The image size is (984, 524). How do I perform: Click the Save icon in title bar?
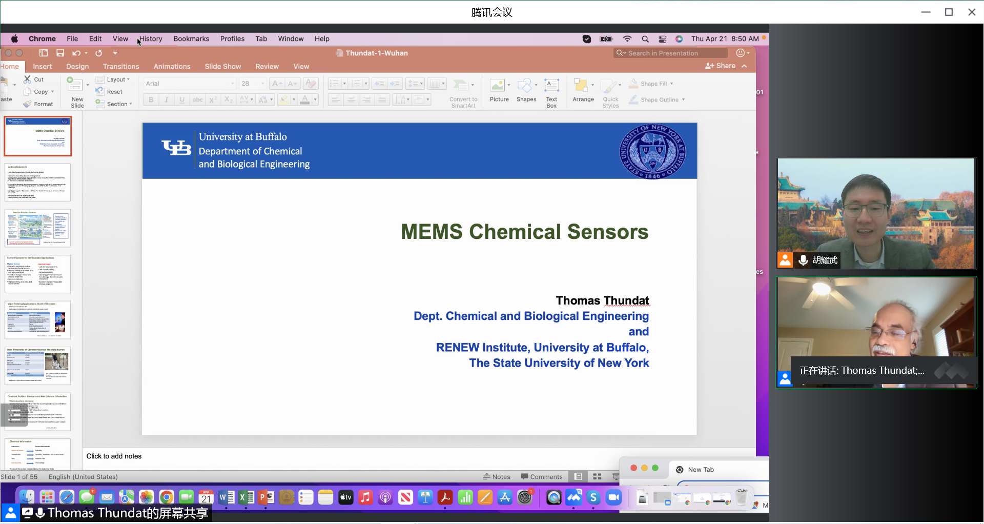click(x=60, y=53)
